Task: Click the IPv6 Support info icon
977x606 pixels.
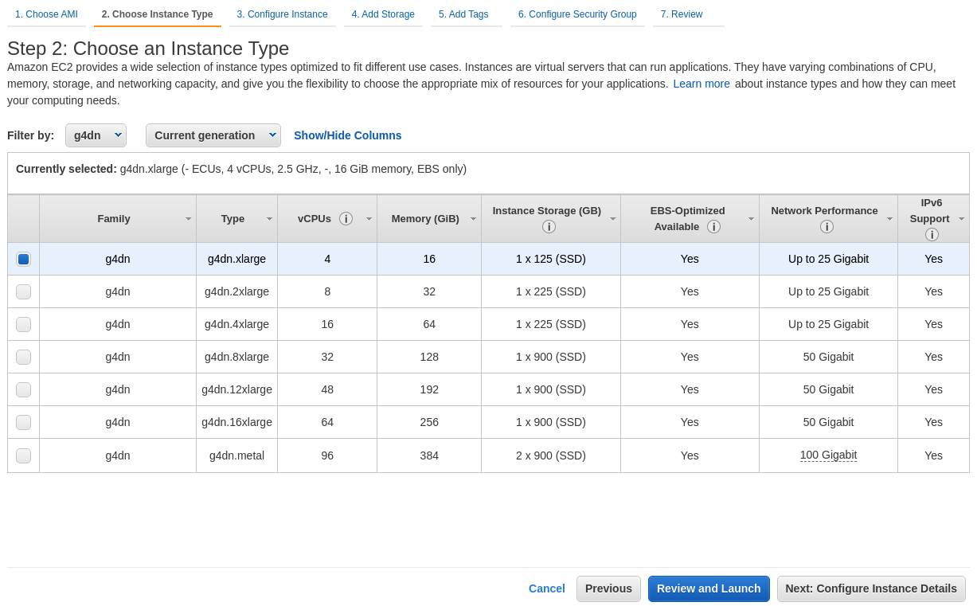Action: pos(932,234)
